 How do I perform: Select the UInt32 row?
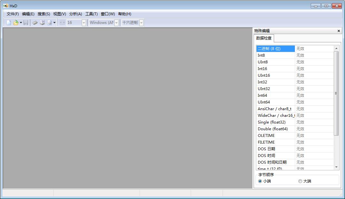pyautogui.click(x=295, y=89)
